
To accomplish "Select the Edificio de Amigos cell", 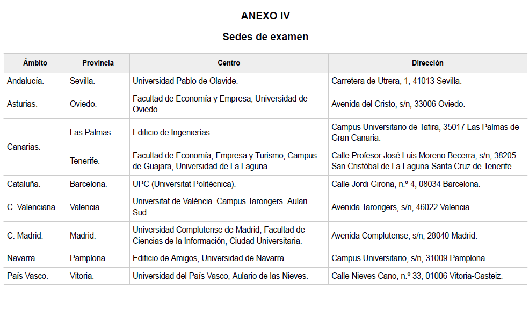I will click(x=209, y=258).
